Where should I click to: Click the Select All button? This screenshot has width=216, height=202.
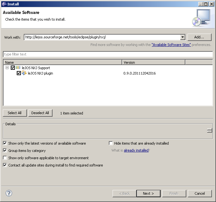coord(15,113)
